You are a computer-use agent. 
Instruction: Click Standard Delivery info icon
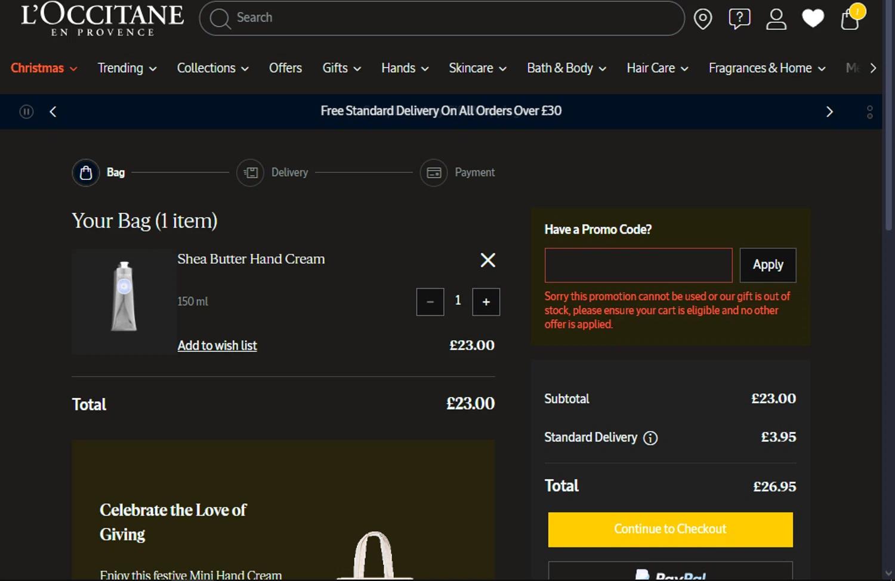[650, 438]
